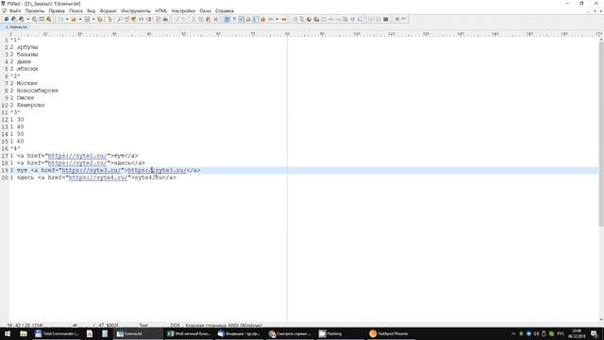Click the Print icon in toolbar
604x340 pixels.
pos(165,19)
